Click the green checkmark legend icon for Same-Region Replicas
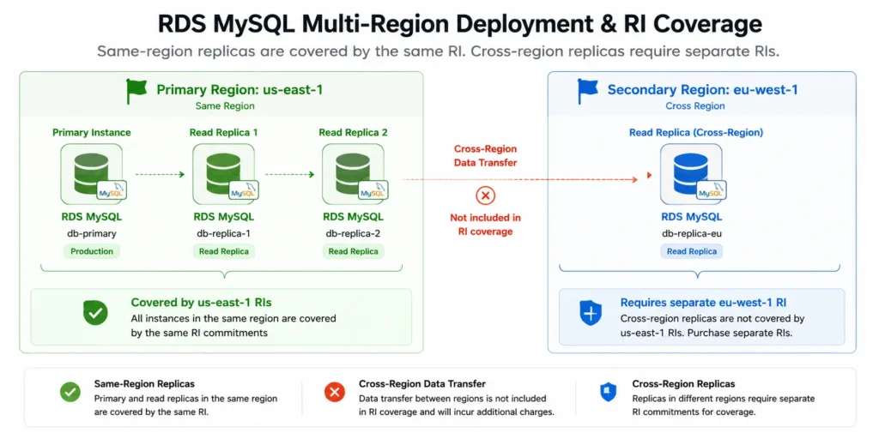 [x=70, y=393]
